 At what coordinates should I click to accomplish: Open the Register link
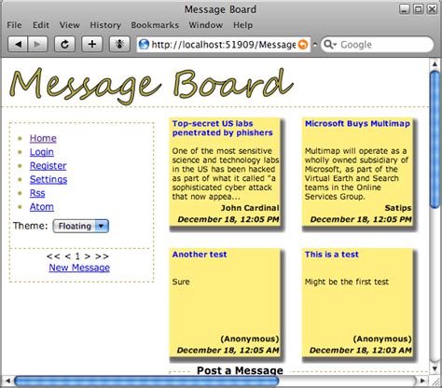click(48, 166)
